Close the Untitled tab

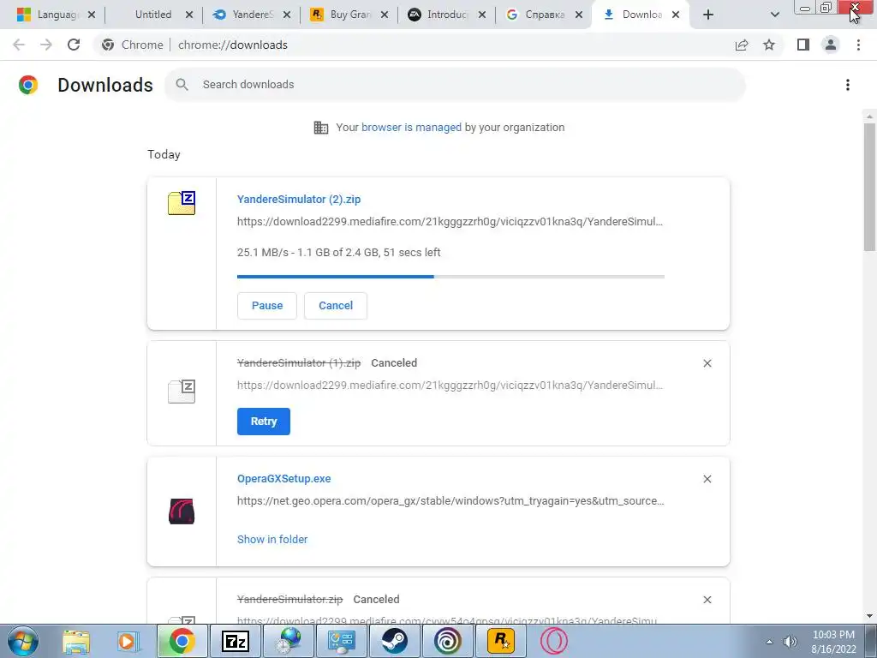tap(189, 15)
